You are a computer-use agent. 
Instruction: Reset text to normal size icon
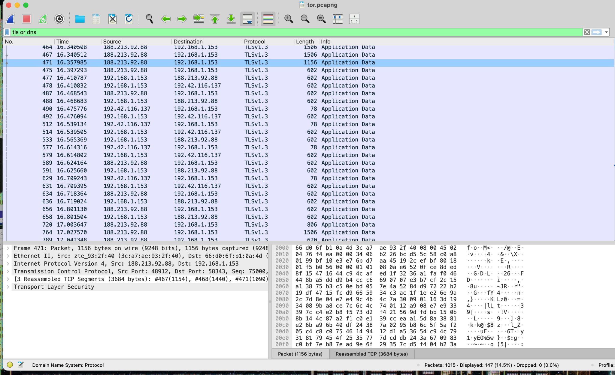point(321,19)
